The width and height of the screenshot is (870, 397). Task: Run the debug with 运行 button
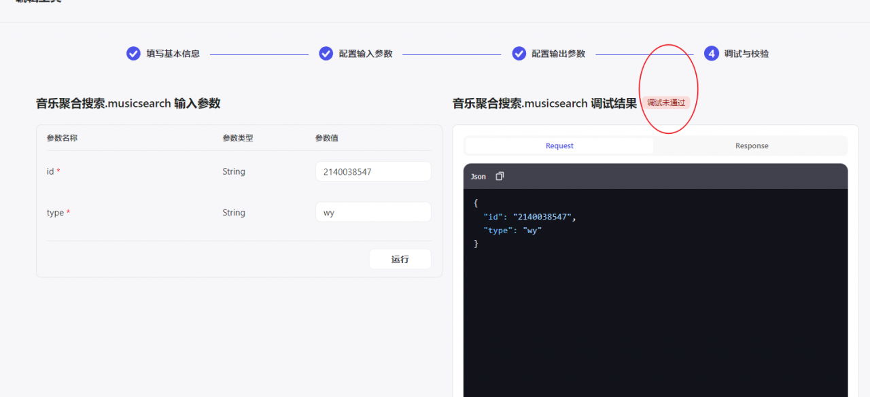tap(400, 259)
